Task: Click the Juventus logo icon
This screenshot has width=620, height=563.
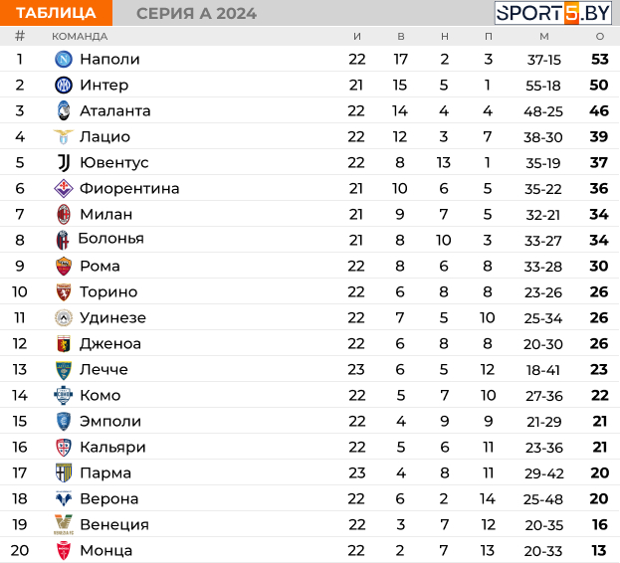Action: [x=64, y=162]
